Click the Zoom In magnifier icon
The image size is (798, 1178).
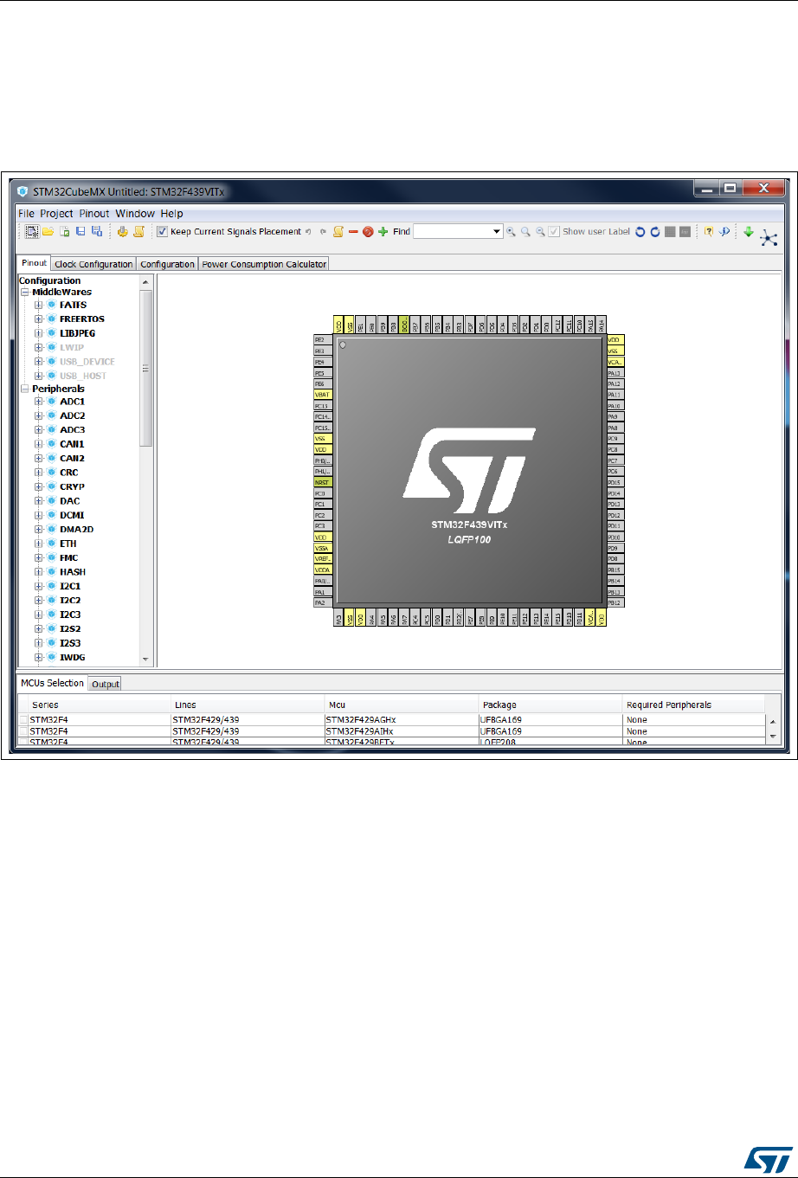511,231
